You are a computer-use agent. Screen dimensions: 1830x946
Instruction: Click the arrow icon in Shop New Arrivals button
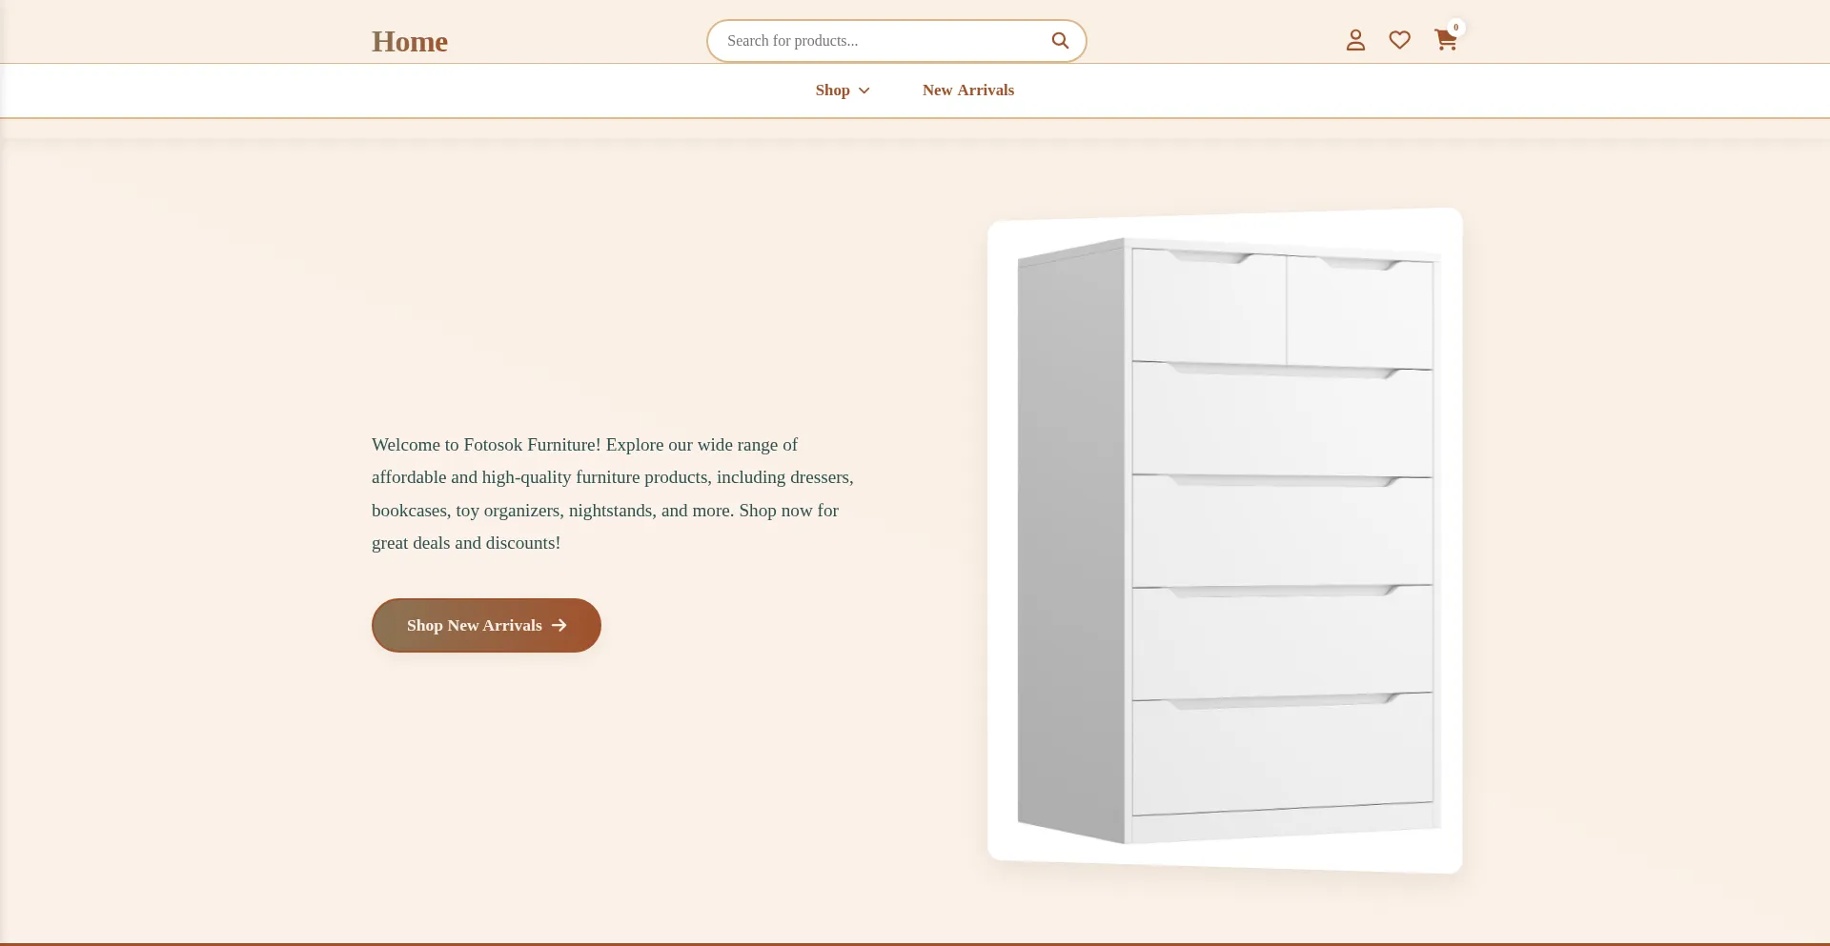(x=559, y=626)
